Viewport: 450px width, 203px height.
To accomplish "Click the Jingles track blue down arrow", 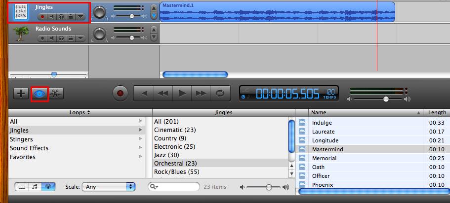I will pos(154,16).
